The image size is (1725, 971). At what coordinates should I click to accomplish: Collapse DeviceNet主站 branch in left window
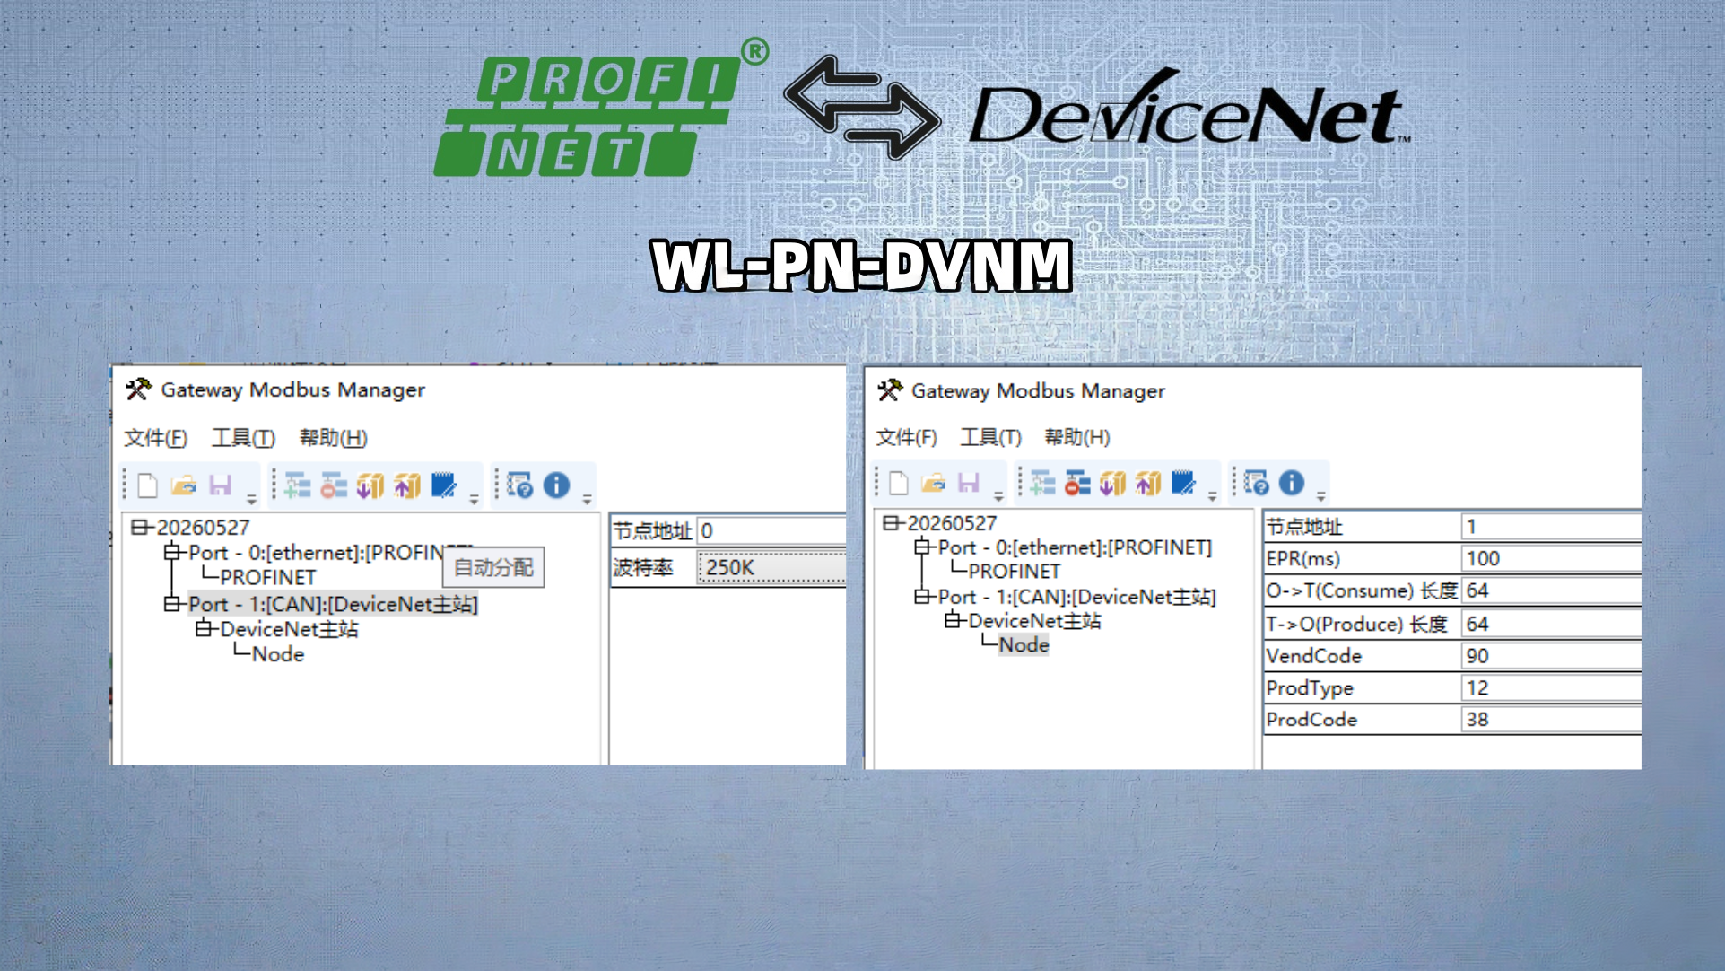204,629
